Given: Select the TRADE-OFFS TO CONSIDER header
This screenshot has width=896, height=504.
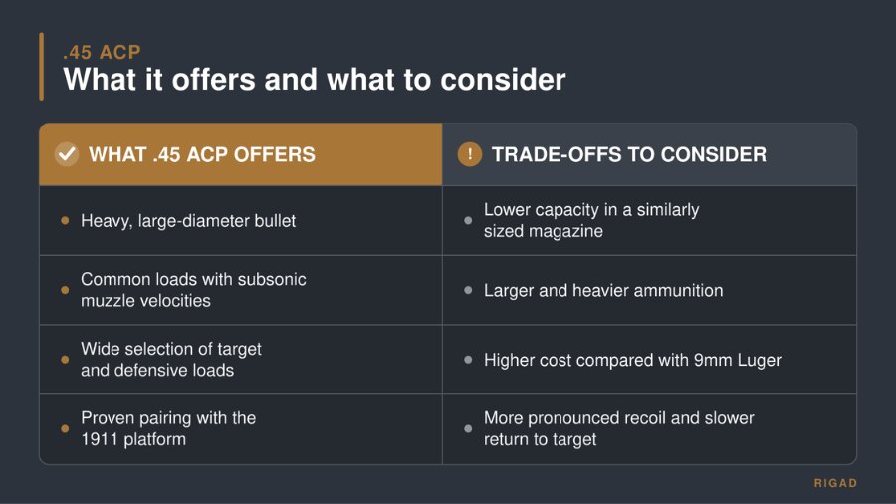Looking at the screenshot, I should pyautogui.click(x=649, y=154).
